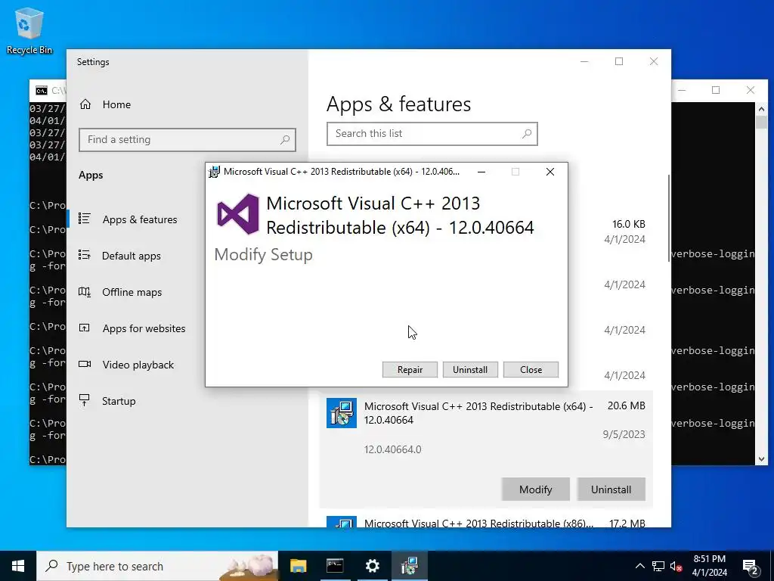Click the Visual C++ 2013 x64 list icon
Image resolution: width=774 pixels, height=581 pixels.
pyautogui.click(x=341, y=413)
